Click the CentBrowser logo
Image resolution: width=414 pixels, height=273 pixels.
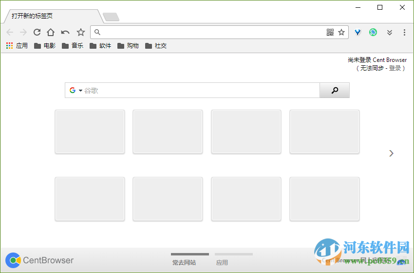pyautogui.click(x=39, y=260)
